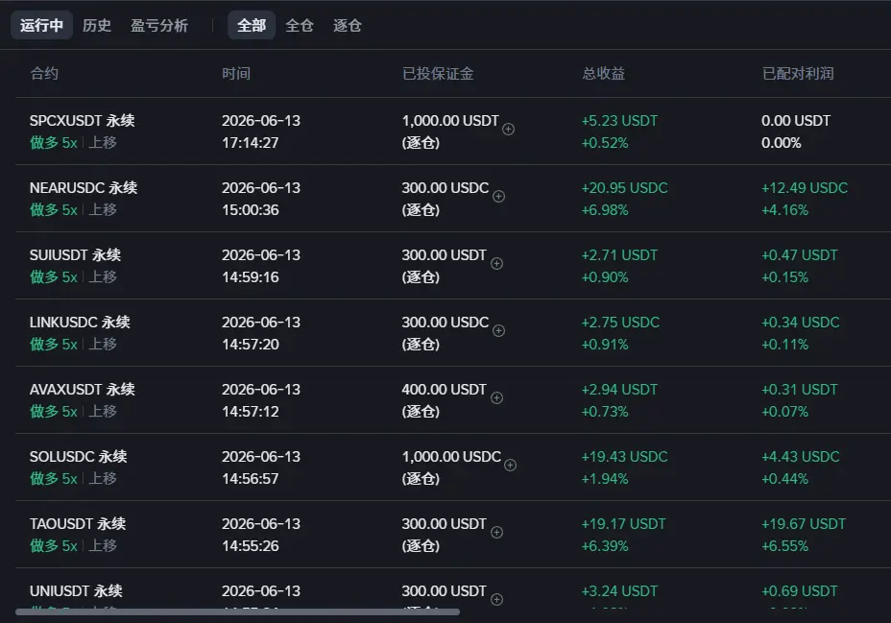Open SUIUSDT 永续 contract row
891x623 pixels.
point(76,255)
